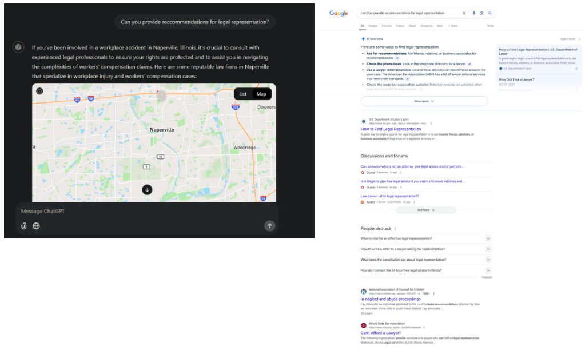585x350 pixels.
Task: Click the Google magnifier search icon
Action: coord(490,13)
